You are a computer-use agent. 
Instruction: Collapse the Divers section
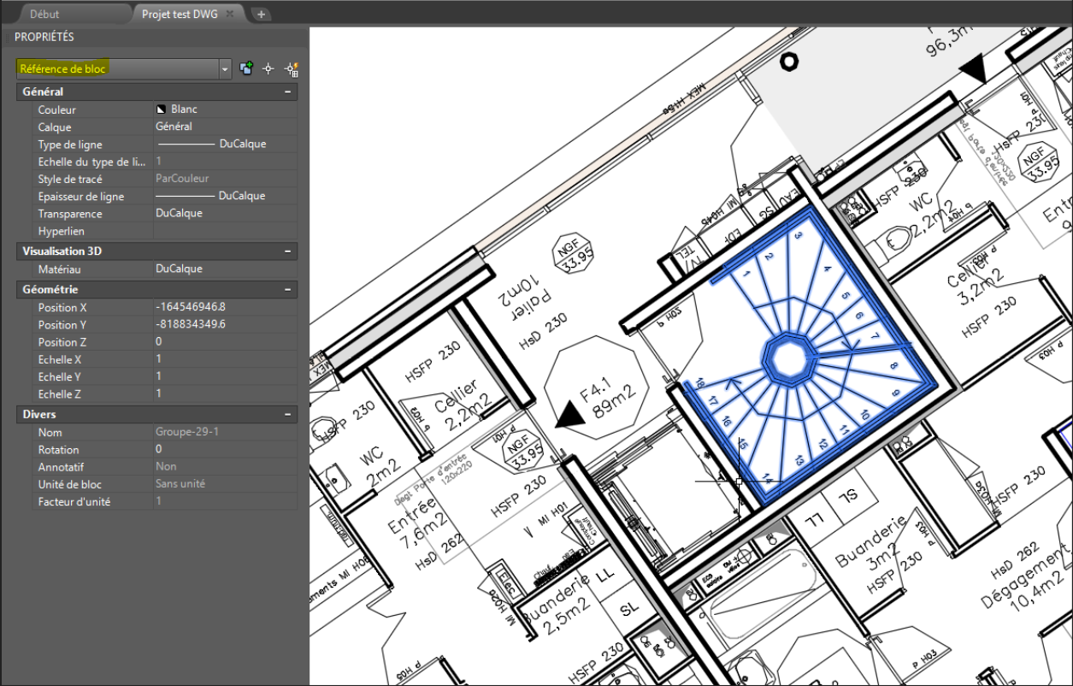tap(288, 414)
